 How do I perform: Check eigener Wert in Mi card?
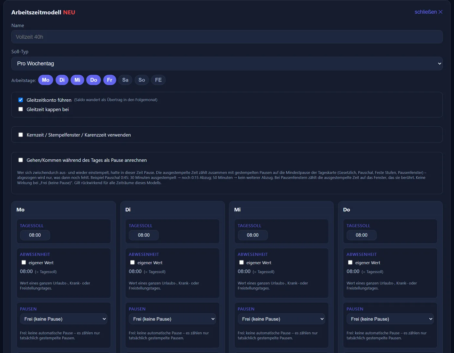(241, 262)
